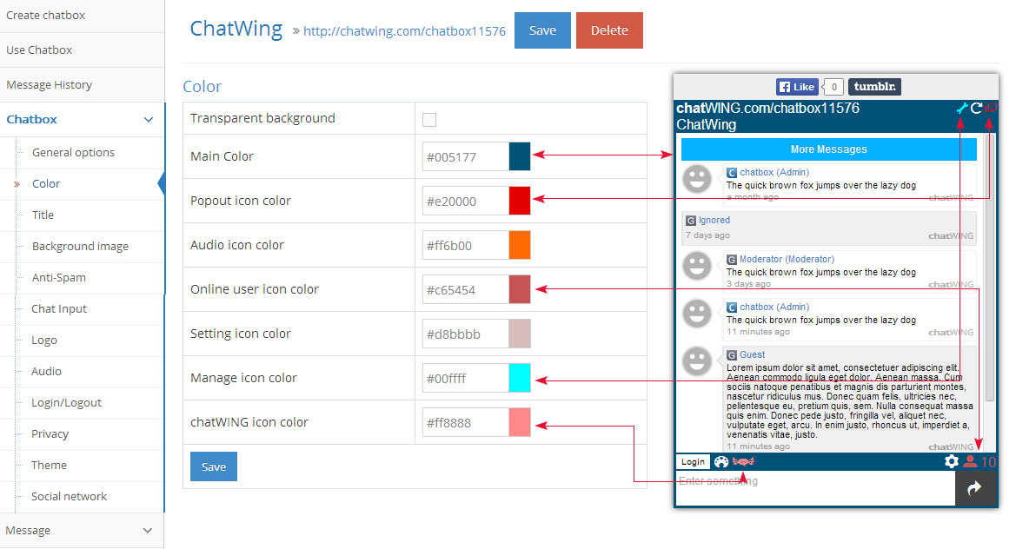The image size is (1016, 549).
Task: Click the Popout icon color field #e20000
Action: [x=465, y=201]
